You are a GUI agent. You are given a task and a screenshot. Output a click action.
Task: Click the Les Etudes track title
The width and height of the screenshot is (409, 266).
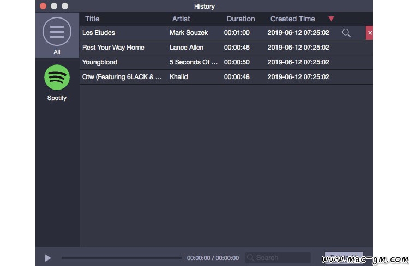click(x=99, y=33)
